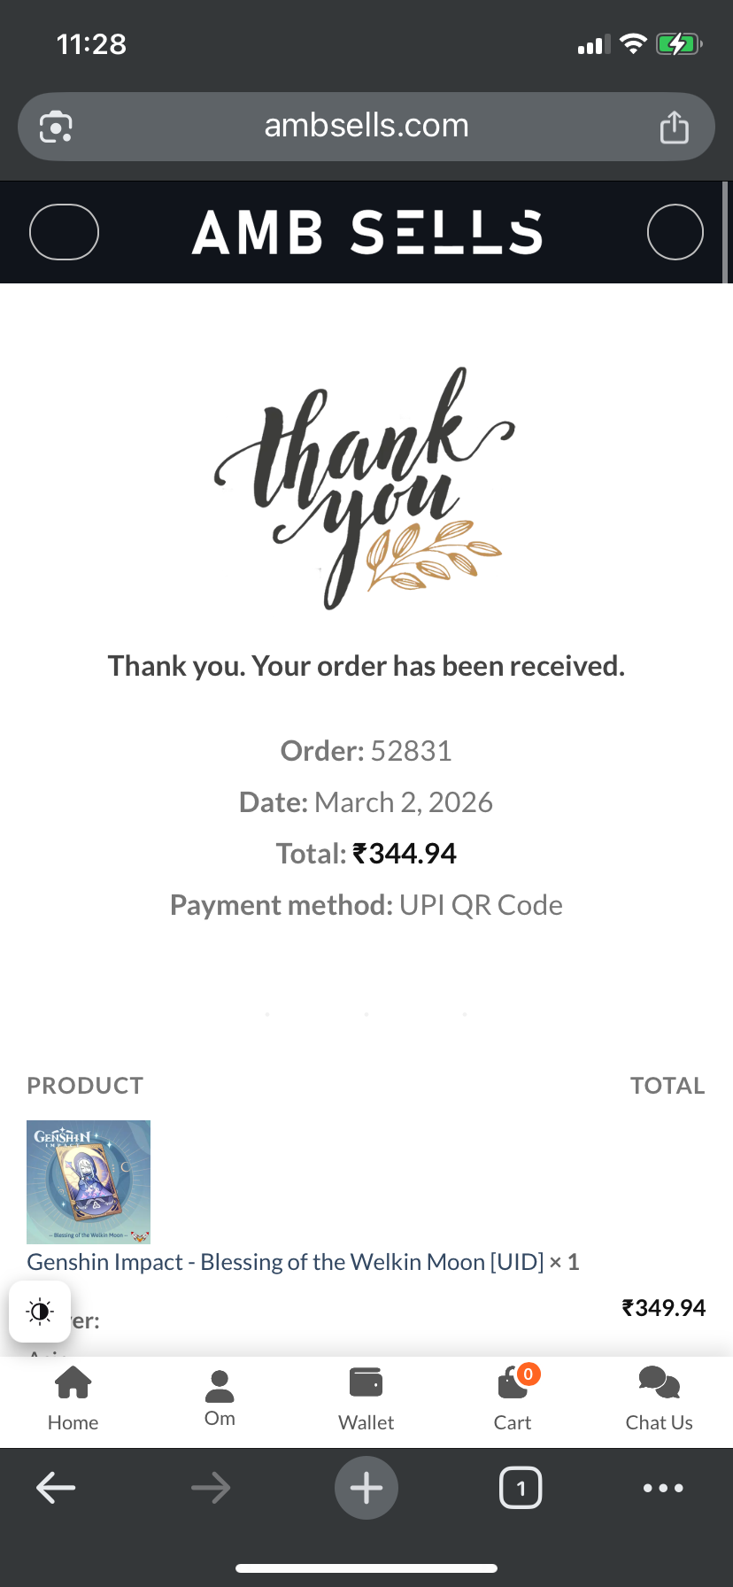Tap the circular button right of logo

point(675,232)
